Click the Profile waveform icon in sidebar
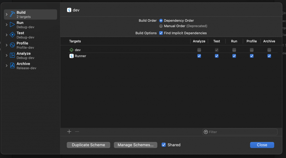Screen dimensions: 286x158 12,45
